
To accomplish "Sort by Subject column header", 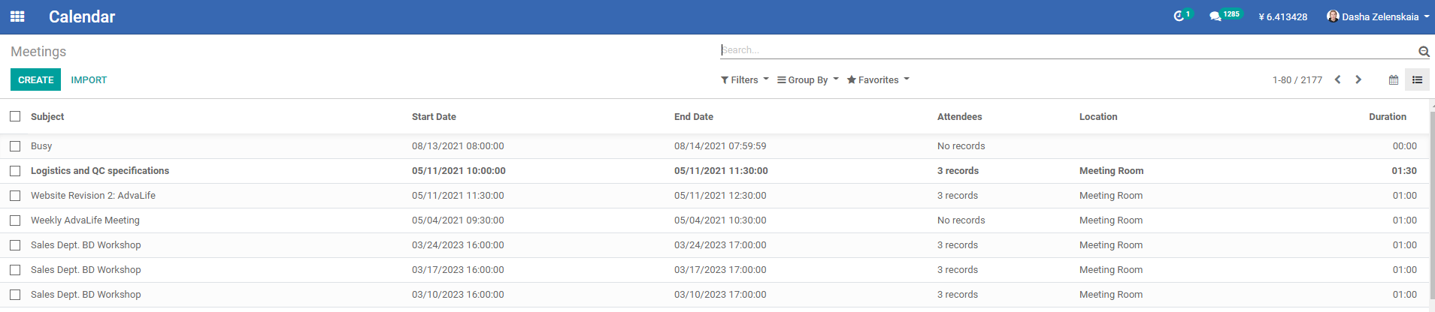I will point(47,116).
